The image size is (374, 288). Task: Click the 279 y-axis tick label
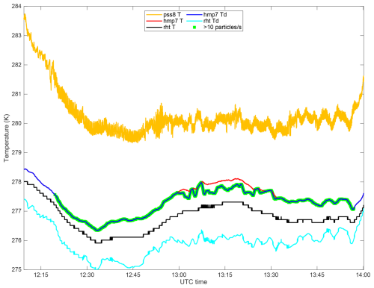16,152
